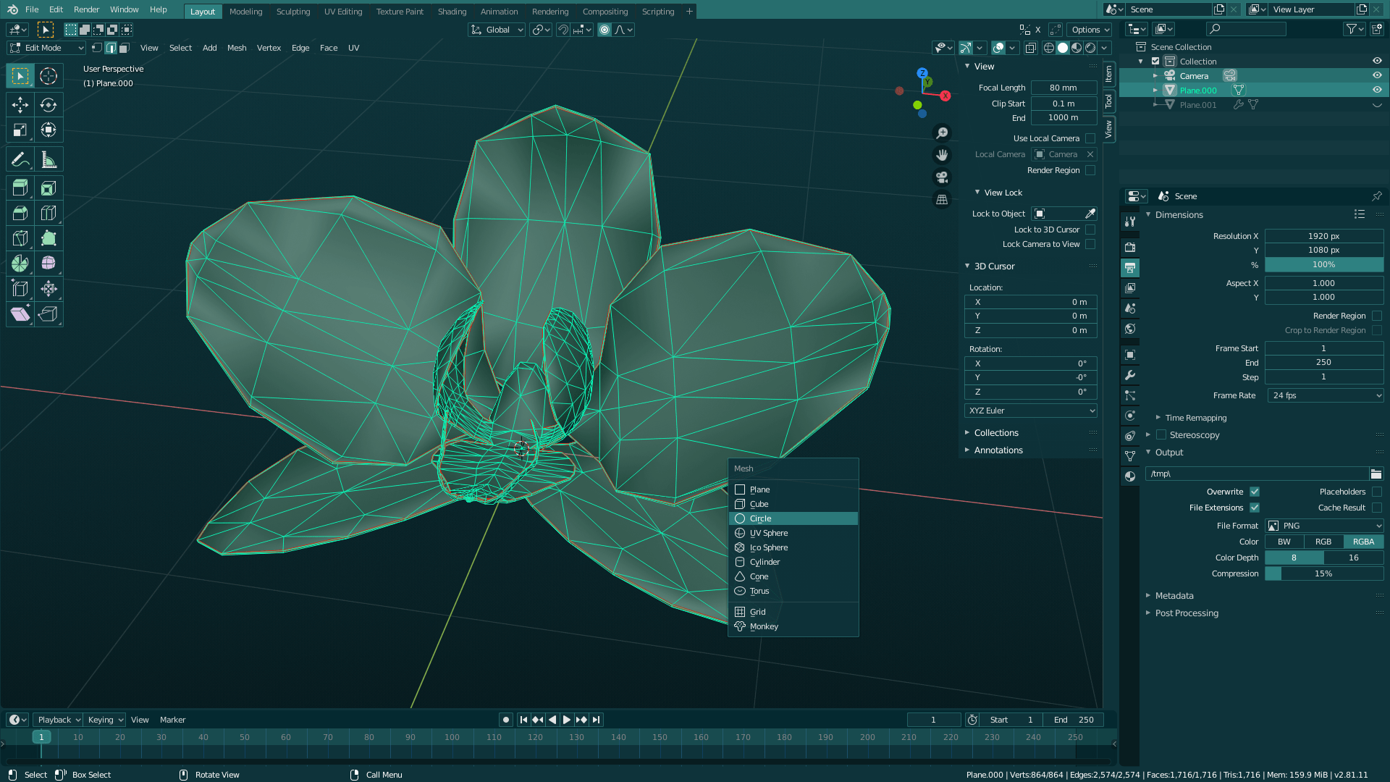Select the Rotate tool in the toolbar
1390x782 pixels.
point(49,104)
